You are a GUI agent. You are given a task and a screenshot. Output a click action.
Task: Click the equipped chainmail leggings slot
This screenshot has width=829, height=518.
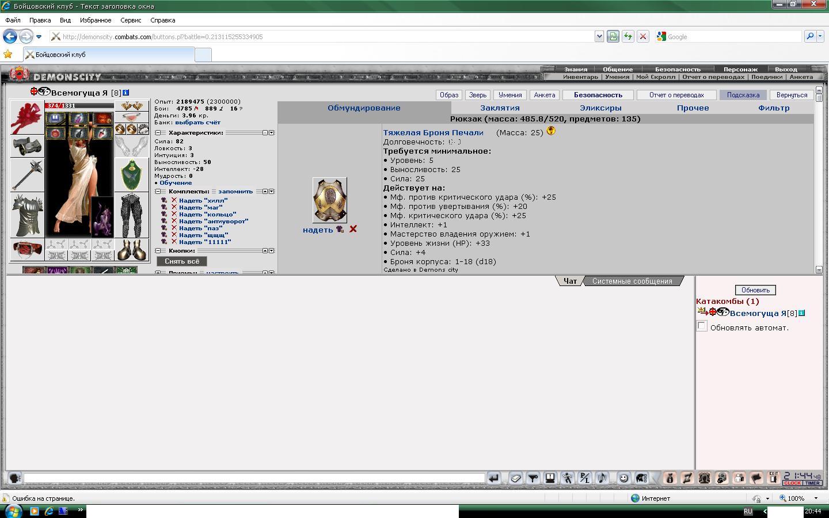[x=132, y=215]
